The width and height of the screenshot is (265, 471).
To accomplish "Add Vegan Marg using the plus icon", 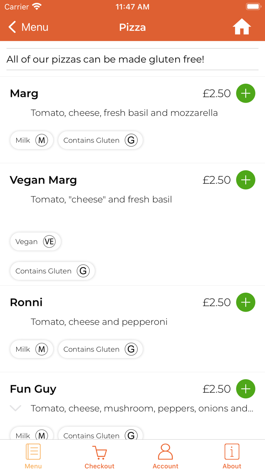I will click(x=246, y=180).
